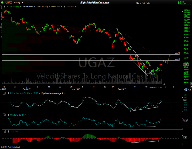The image size is (192, 149).
Task: Open the 13-33 indicator dropdown
Action: click(17, 132)
